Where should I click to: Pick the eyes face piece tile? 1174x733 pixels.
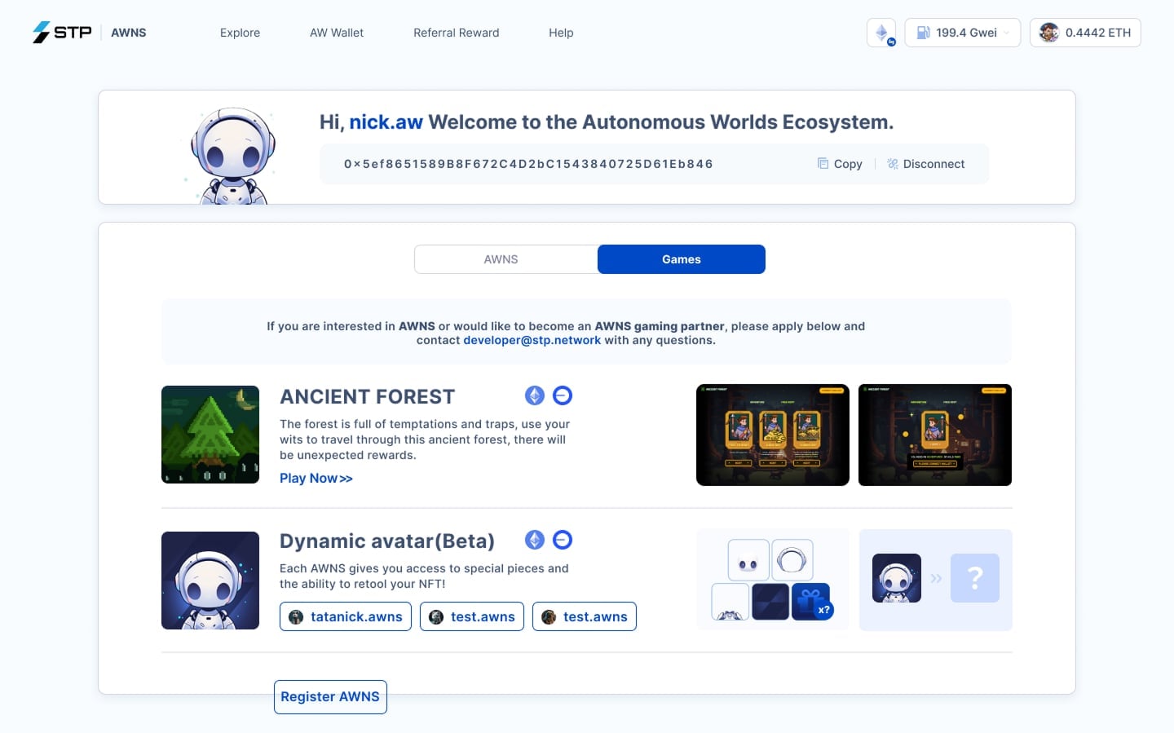coord(748,560)
